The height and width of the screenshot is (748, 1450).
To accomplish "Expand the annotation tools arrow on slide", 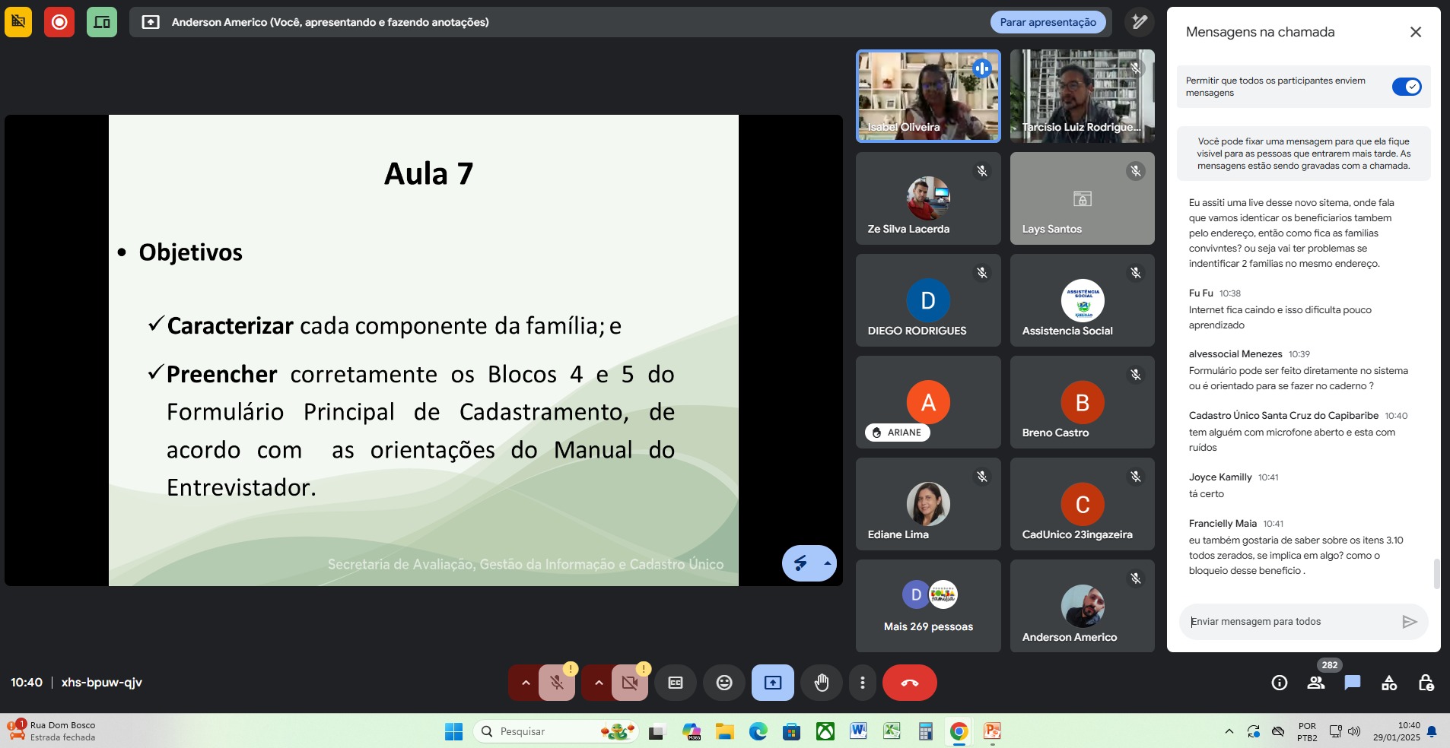I will click(827, 563).
